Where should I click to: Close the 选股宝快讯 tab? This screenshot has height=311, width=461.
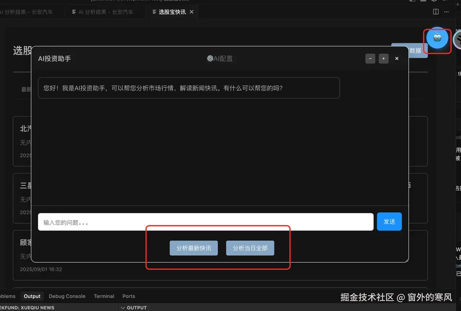click(x=192, y=12)
